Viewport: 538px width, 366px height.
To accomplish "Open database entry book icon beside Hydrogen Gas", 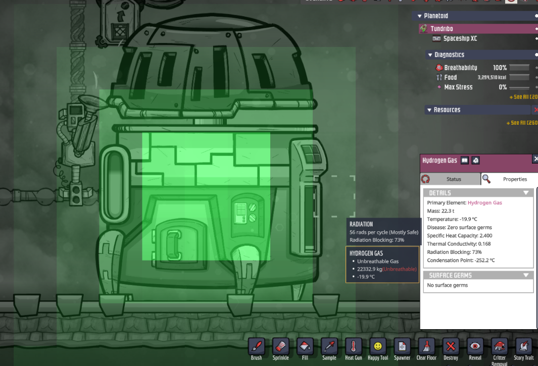I will pyautogui.click(x=464, y=160).
